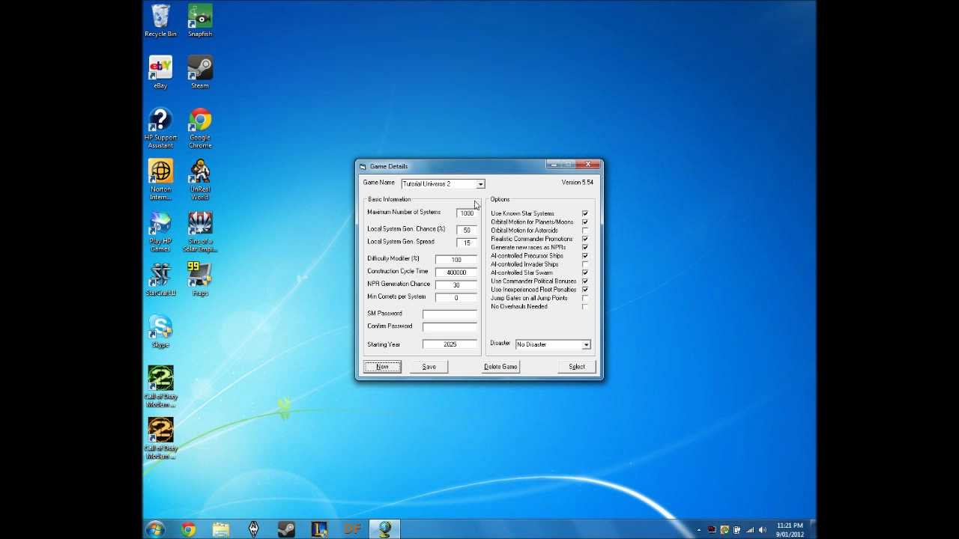Select the eBay desktop shortcut
Viewport: 959px width, 539px height.
coord(160,72)
